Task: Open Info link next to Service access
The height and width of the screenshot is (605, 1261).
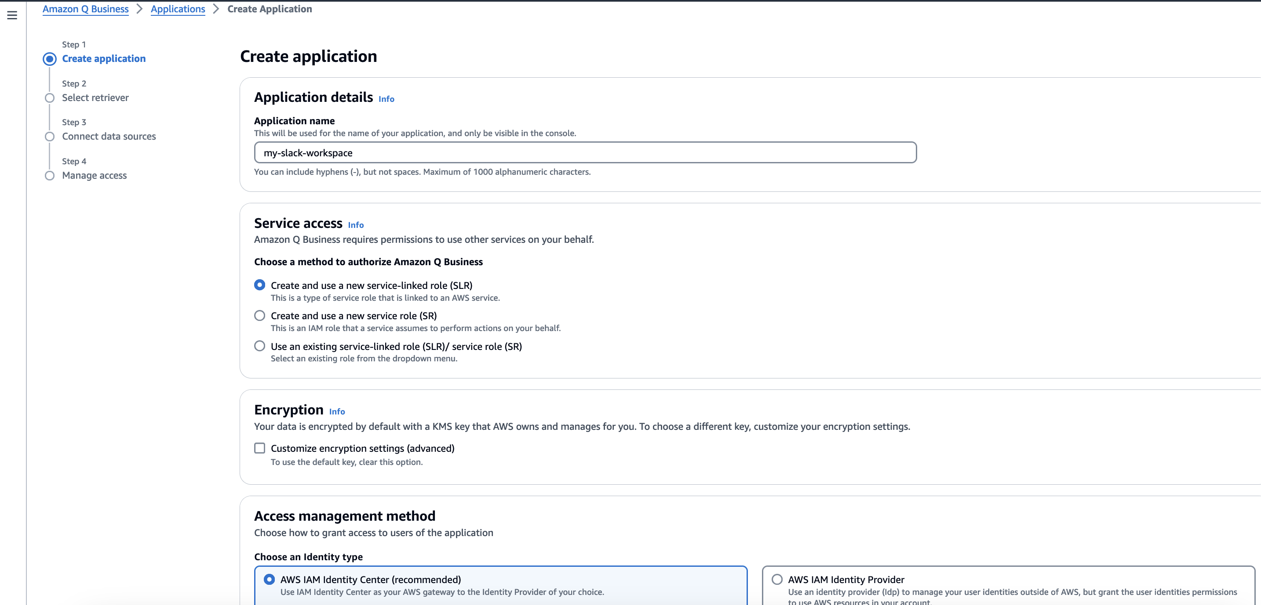Action: [x=355, y=225]
